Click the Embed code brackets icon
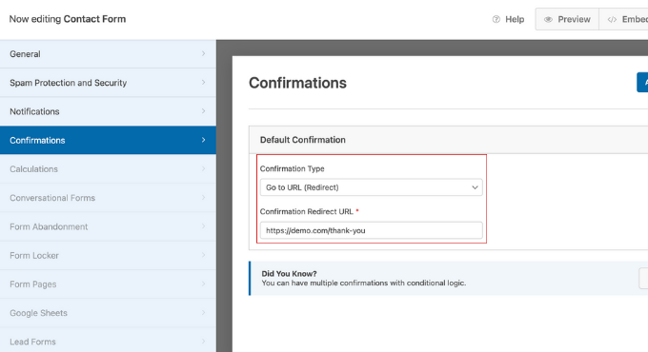This screenshot has height=352, width=648. (612, 19)
